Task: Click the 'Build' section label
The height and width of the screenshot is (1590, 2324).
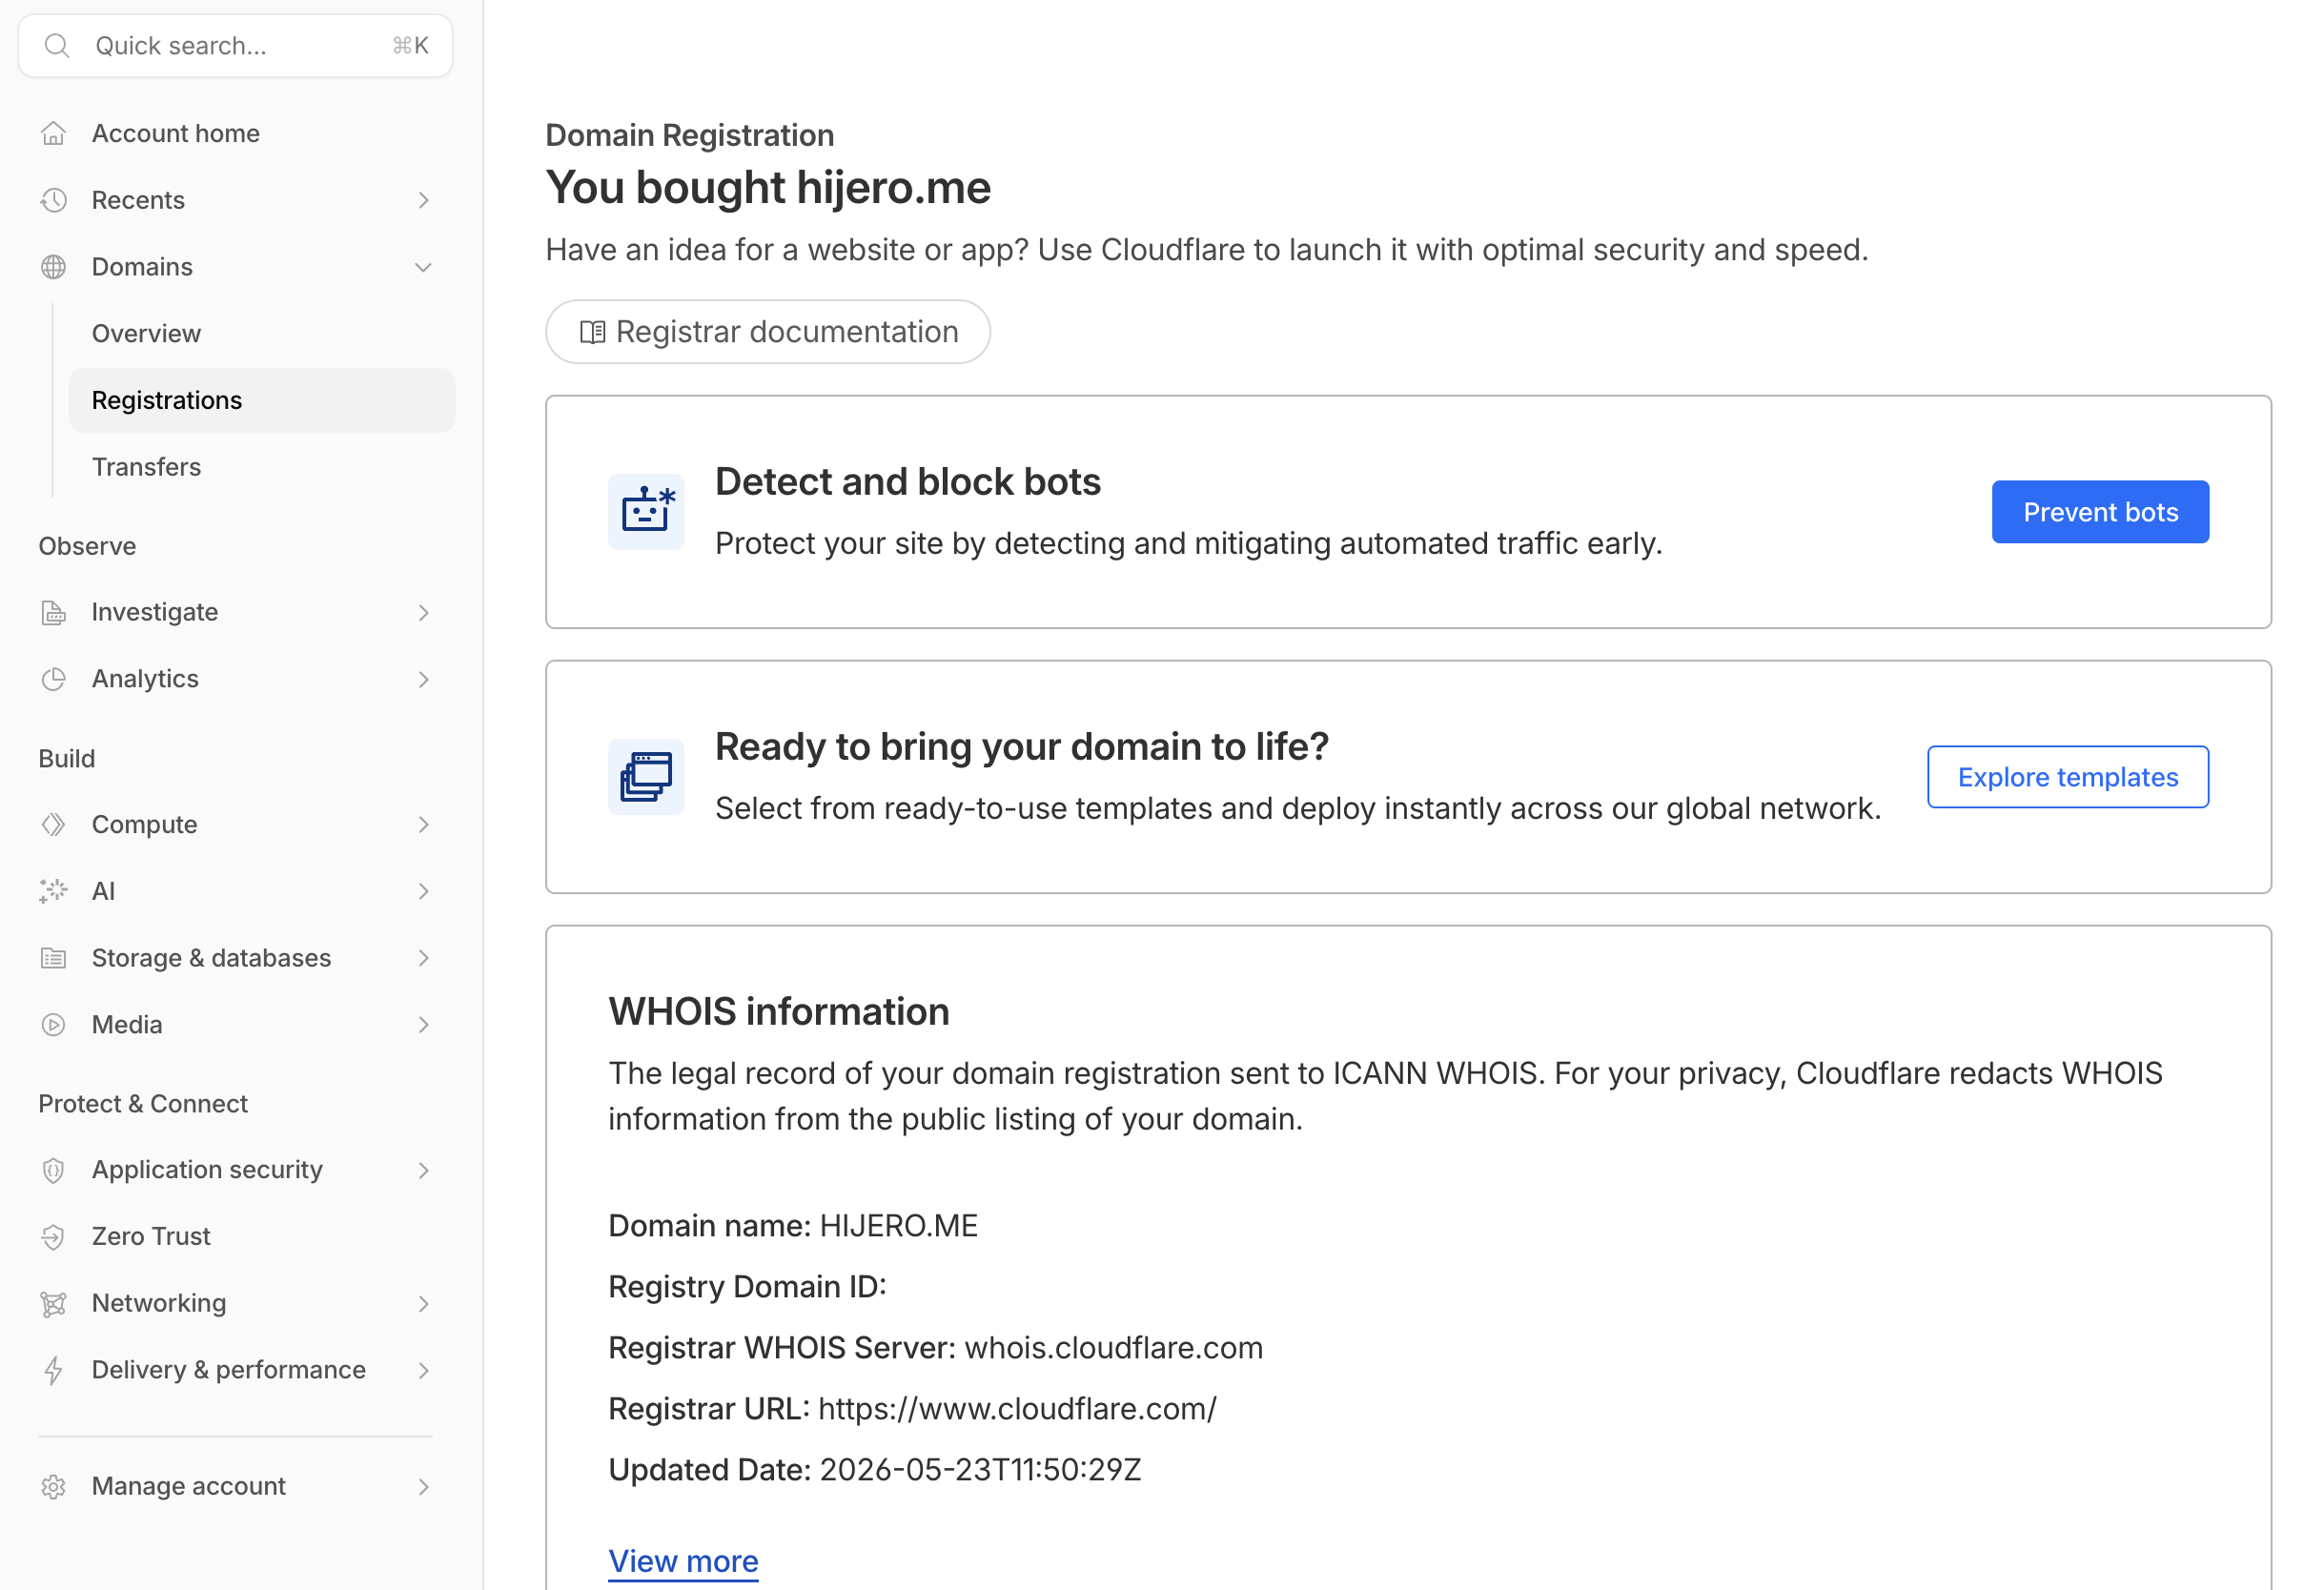Action: [67, 759]
